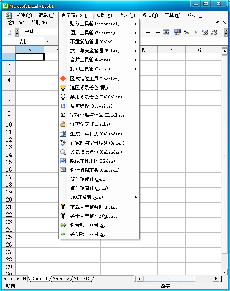The width and height of the screenshot is (230, 291).
Task: Open 生成千年日历 calendar icon entry
Action: pyautogui.click(x=63, y=134)
